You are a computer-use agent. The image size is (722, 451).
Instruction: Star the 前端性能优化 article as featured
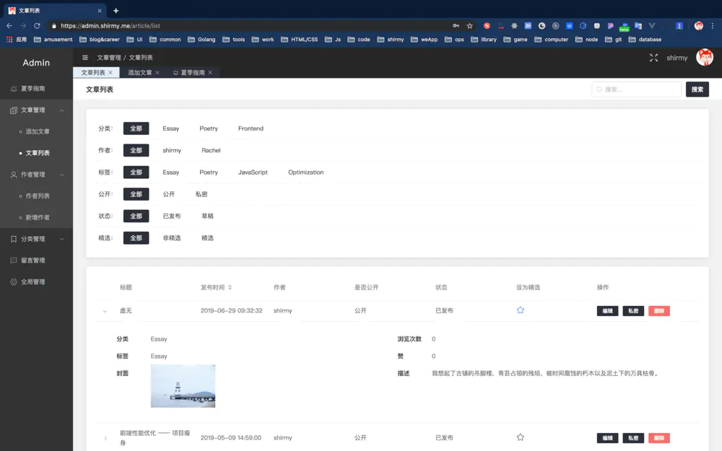tap(521, 437)
